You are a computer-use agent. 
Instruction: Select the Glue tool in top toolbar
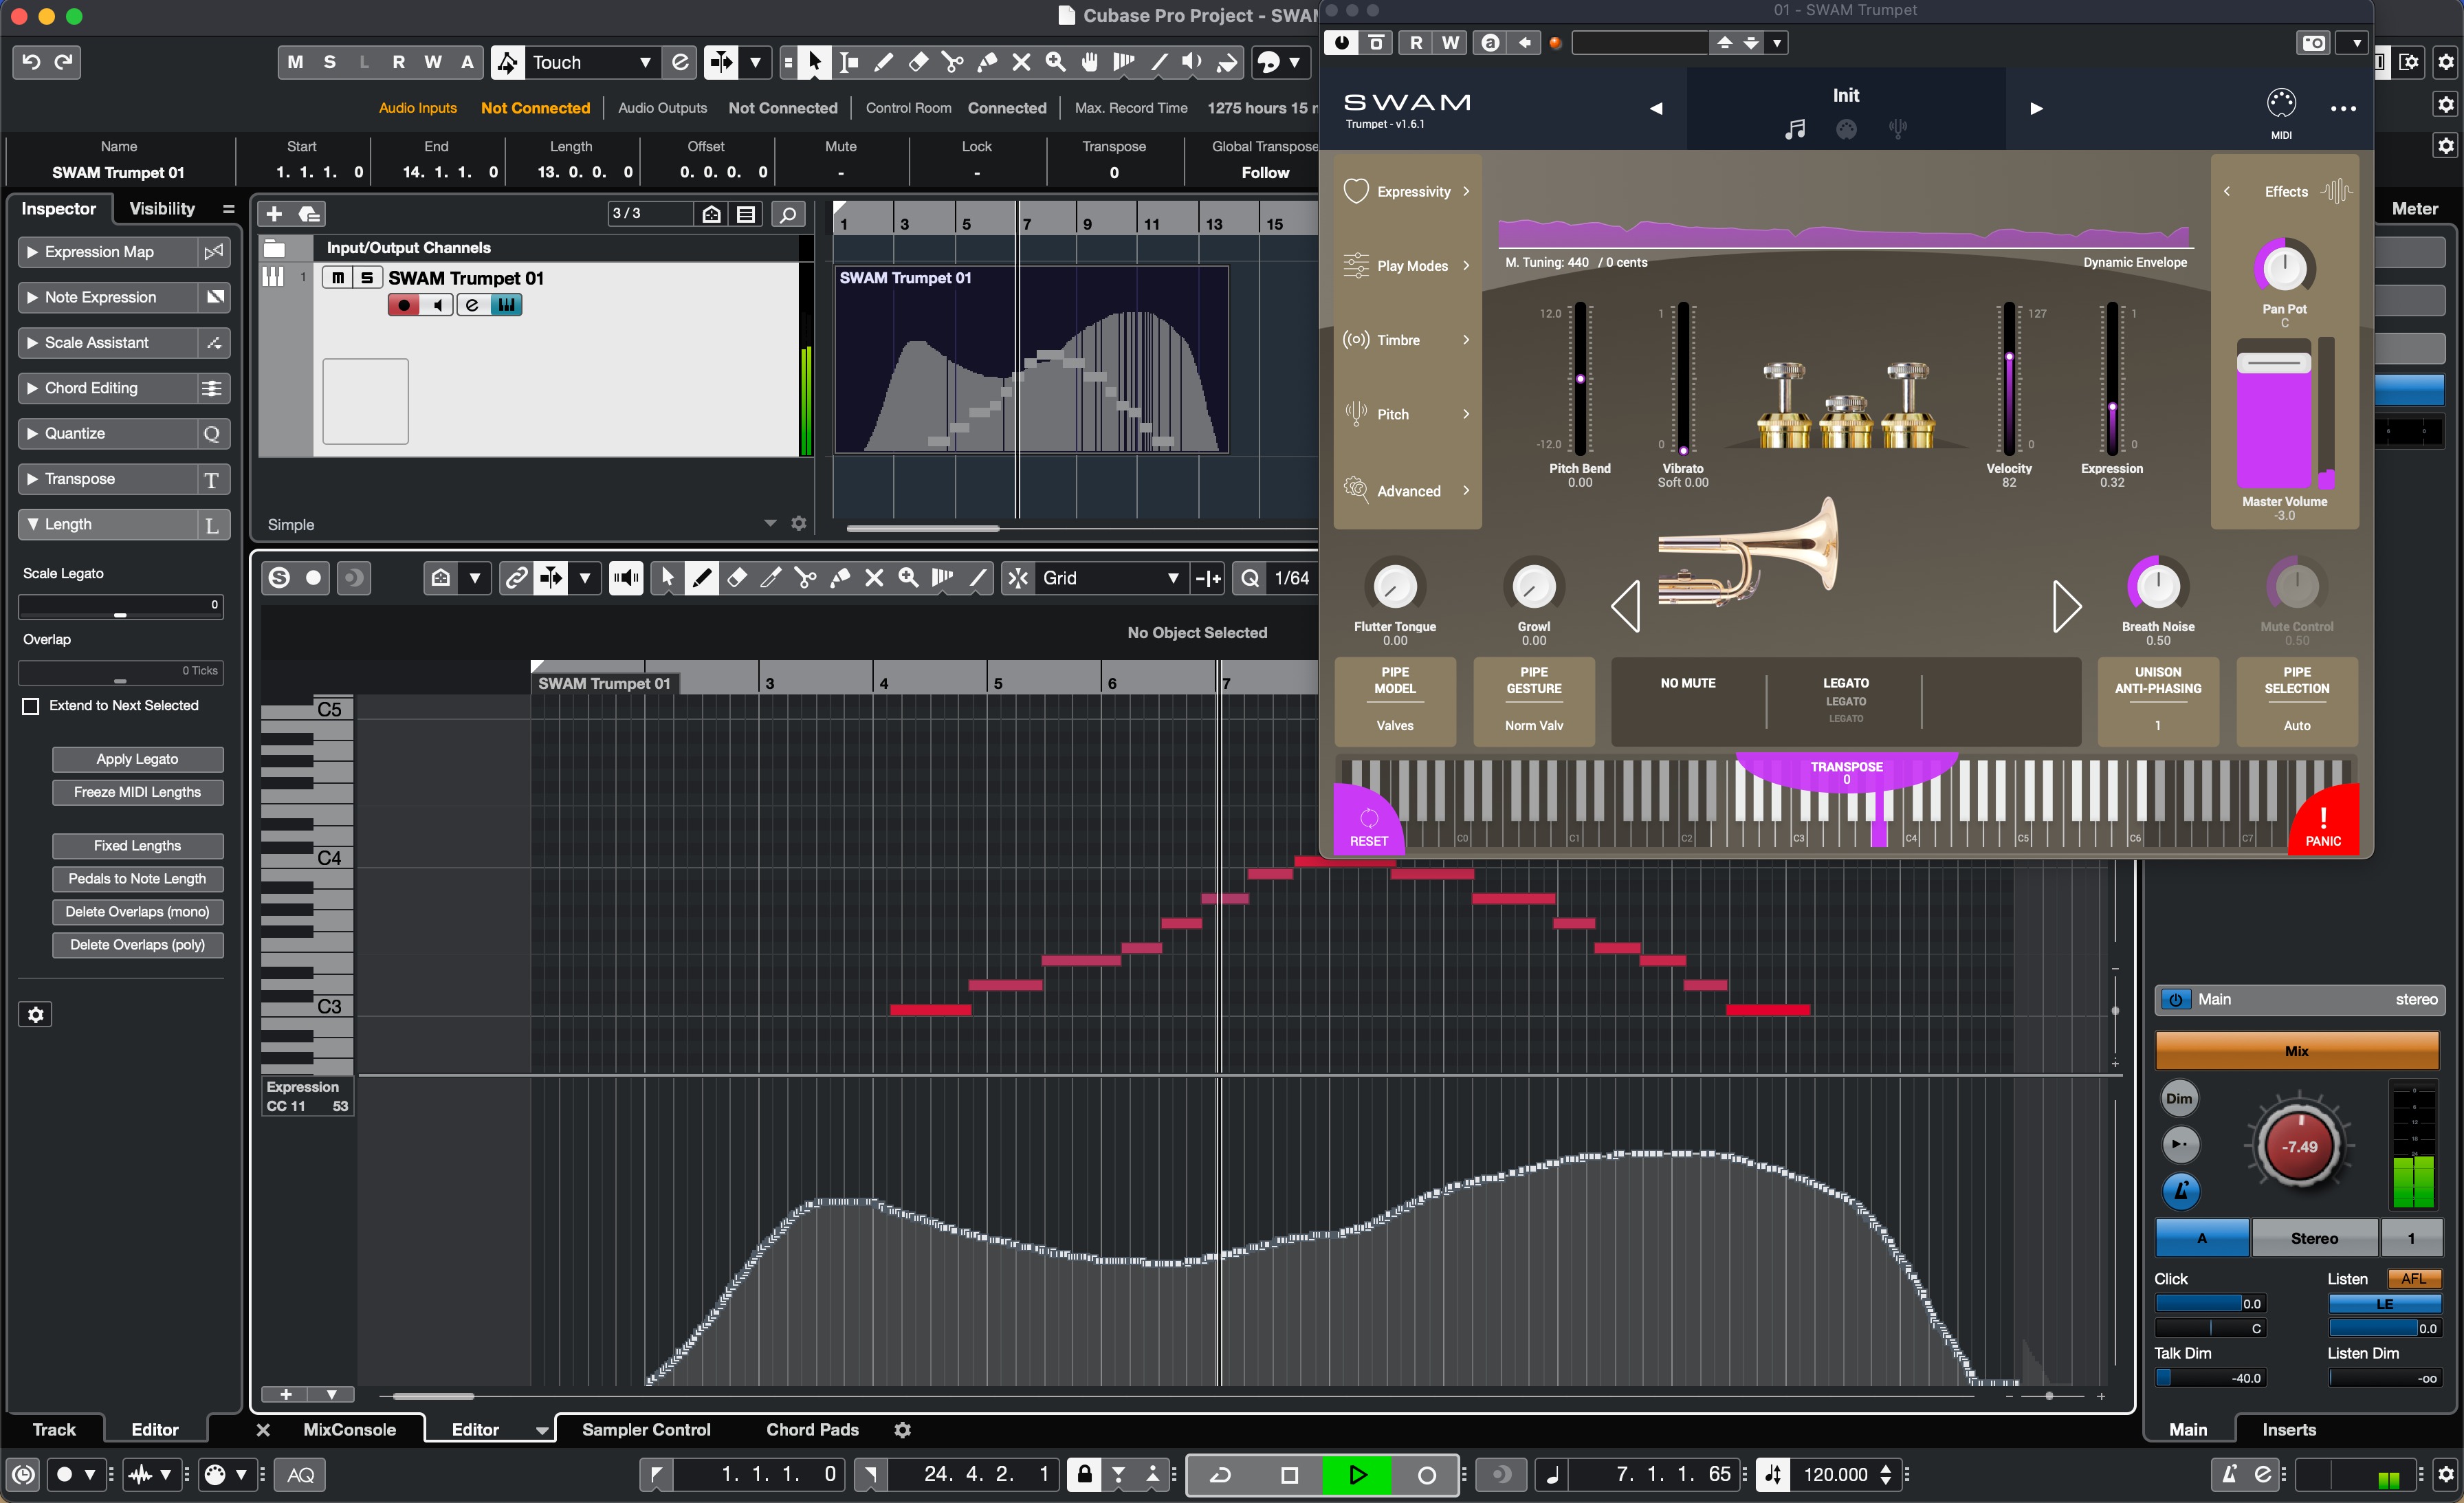click(x=987, y=63)
